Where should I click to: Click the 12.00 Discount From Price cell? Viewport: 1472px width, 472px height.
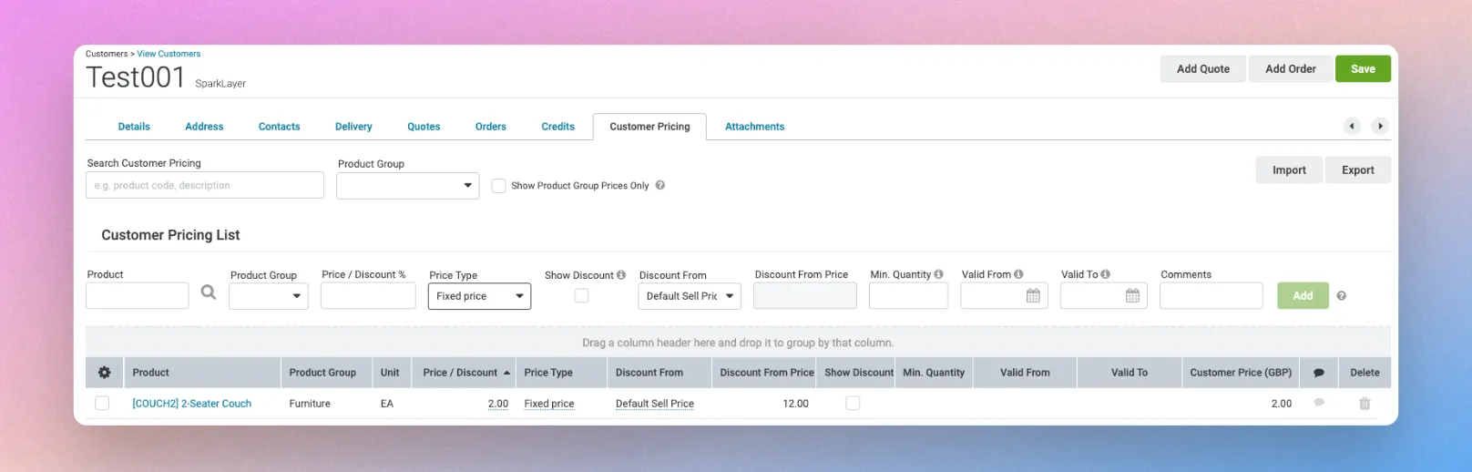coord(795,404)
